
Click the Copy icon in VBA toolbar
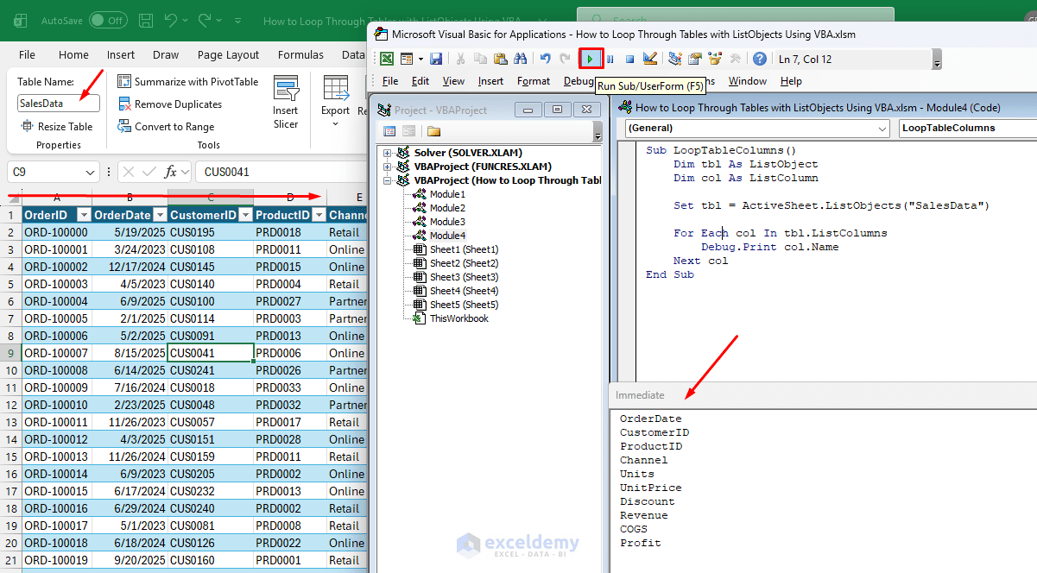pos(481,59)
